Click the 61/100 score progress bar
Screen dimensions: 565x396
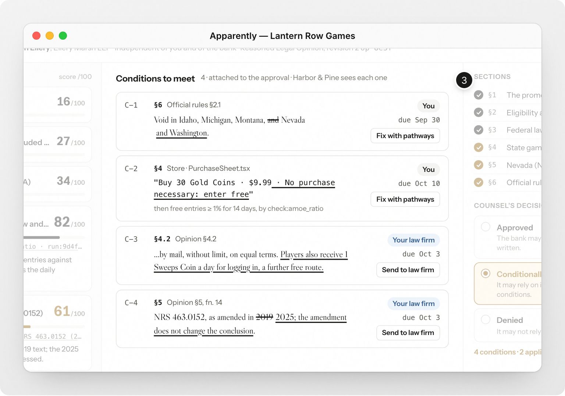54,327
